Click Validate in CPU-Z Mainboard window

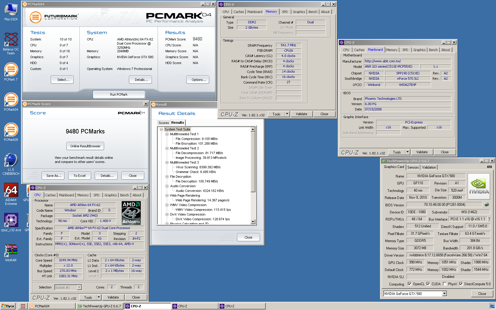pos(422,152)
